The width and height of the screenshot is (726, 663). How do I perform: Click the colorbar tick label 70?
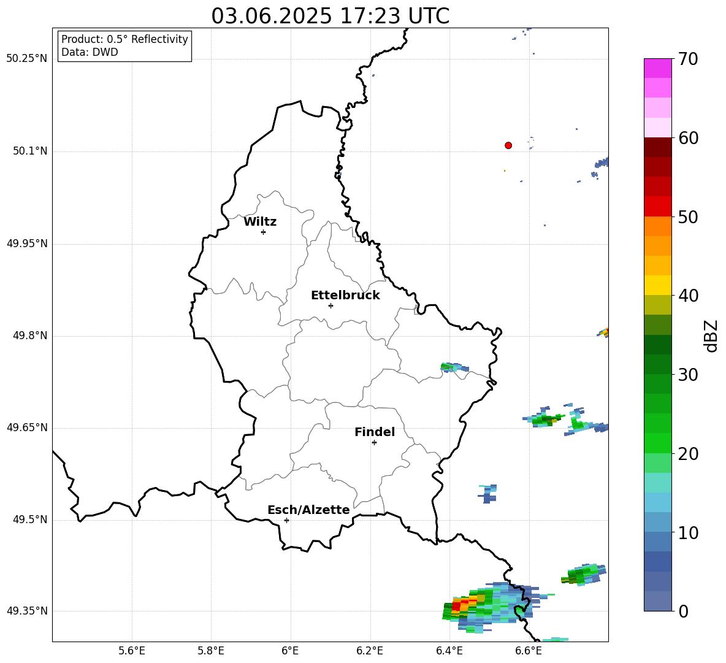pyautogui.click(x=688, y=59)
